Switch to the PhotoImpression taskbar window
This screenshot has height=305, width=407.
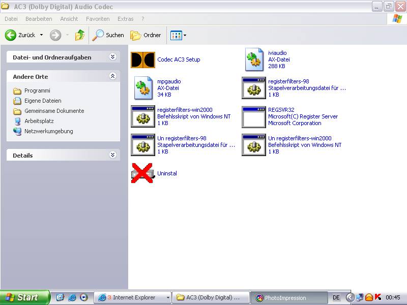(x=288, y=298)
